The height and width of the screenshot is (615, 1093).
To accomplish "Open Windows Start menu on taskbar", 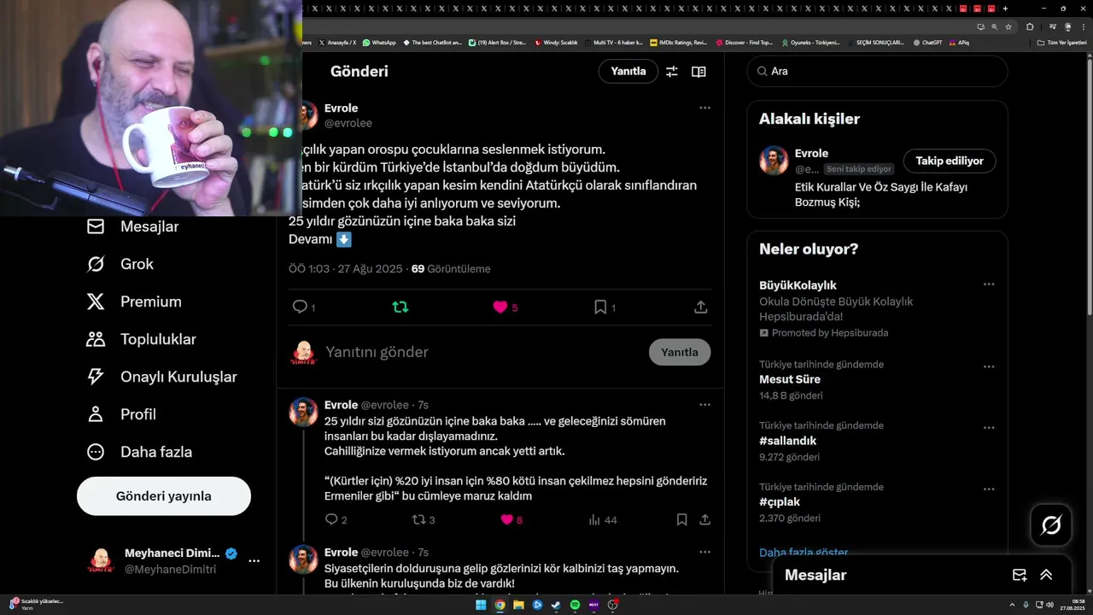I will 481,605.
